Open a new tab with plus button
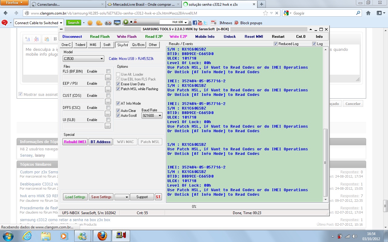This screenshot has height=242, width=388. coord(262,4)
